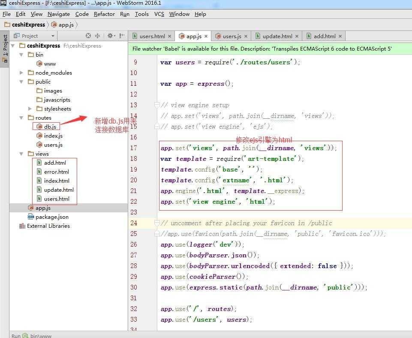Collapse code fold at line 13
Screen dimensions: 412x338
157,105
